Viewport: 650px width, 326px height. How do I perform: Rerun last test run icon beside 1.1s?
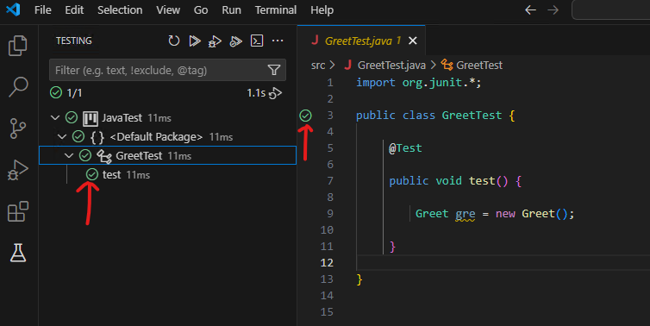coord(275,93)
